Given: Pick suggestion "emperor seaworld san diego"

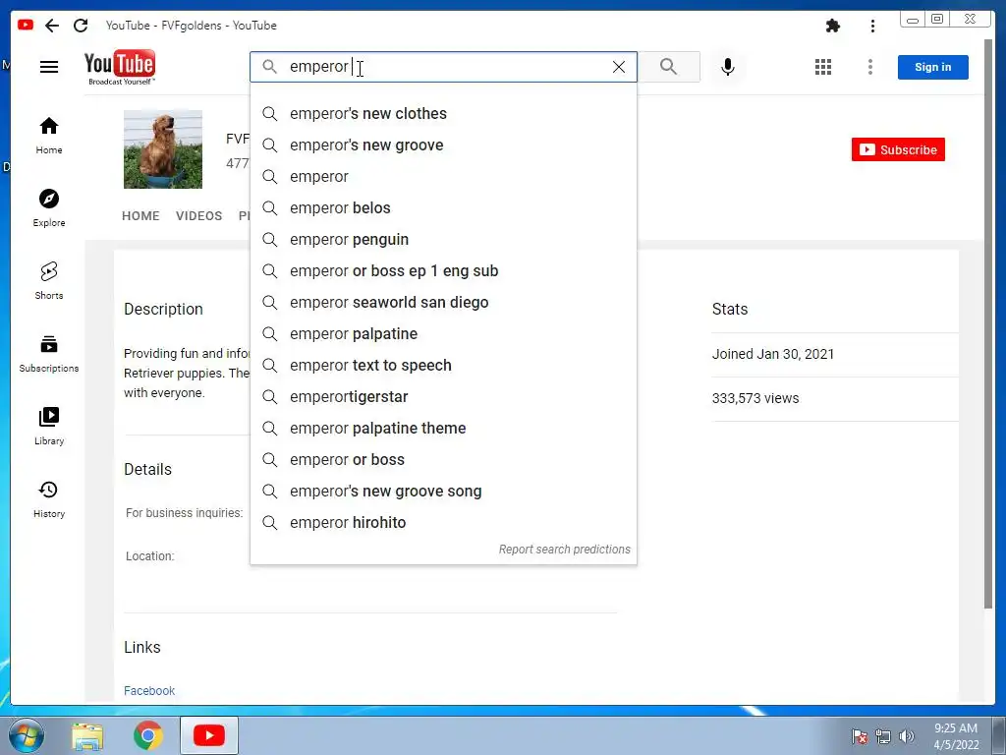Looking at the screenshot, I should tap(443, 303).
